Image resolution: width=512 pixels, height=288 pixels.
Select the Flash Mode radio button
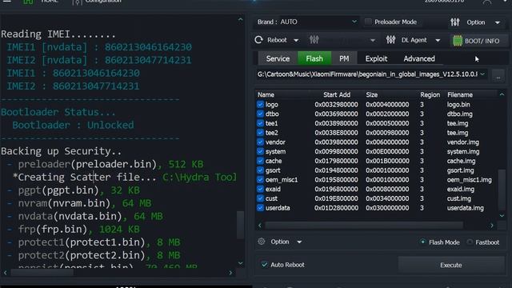pyautogui.click(x=423, y=242)
